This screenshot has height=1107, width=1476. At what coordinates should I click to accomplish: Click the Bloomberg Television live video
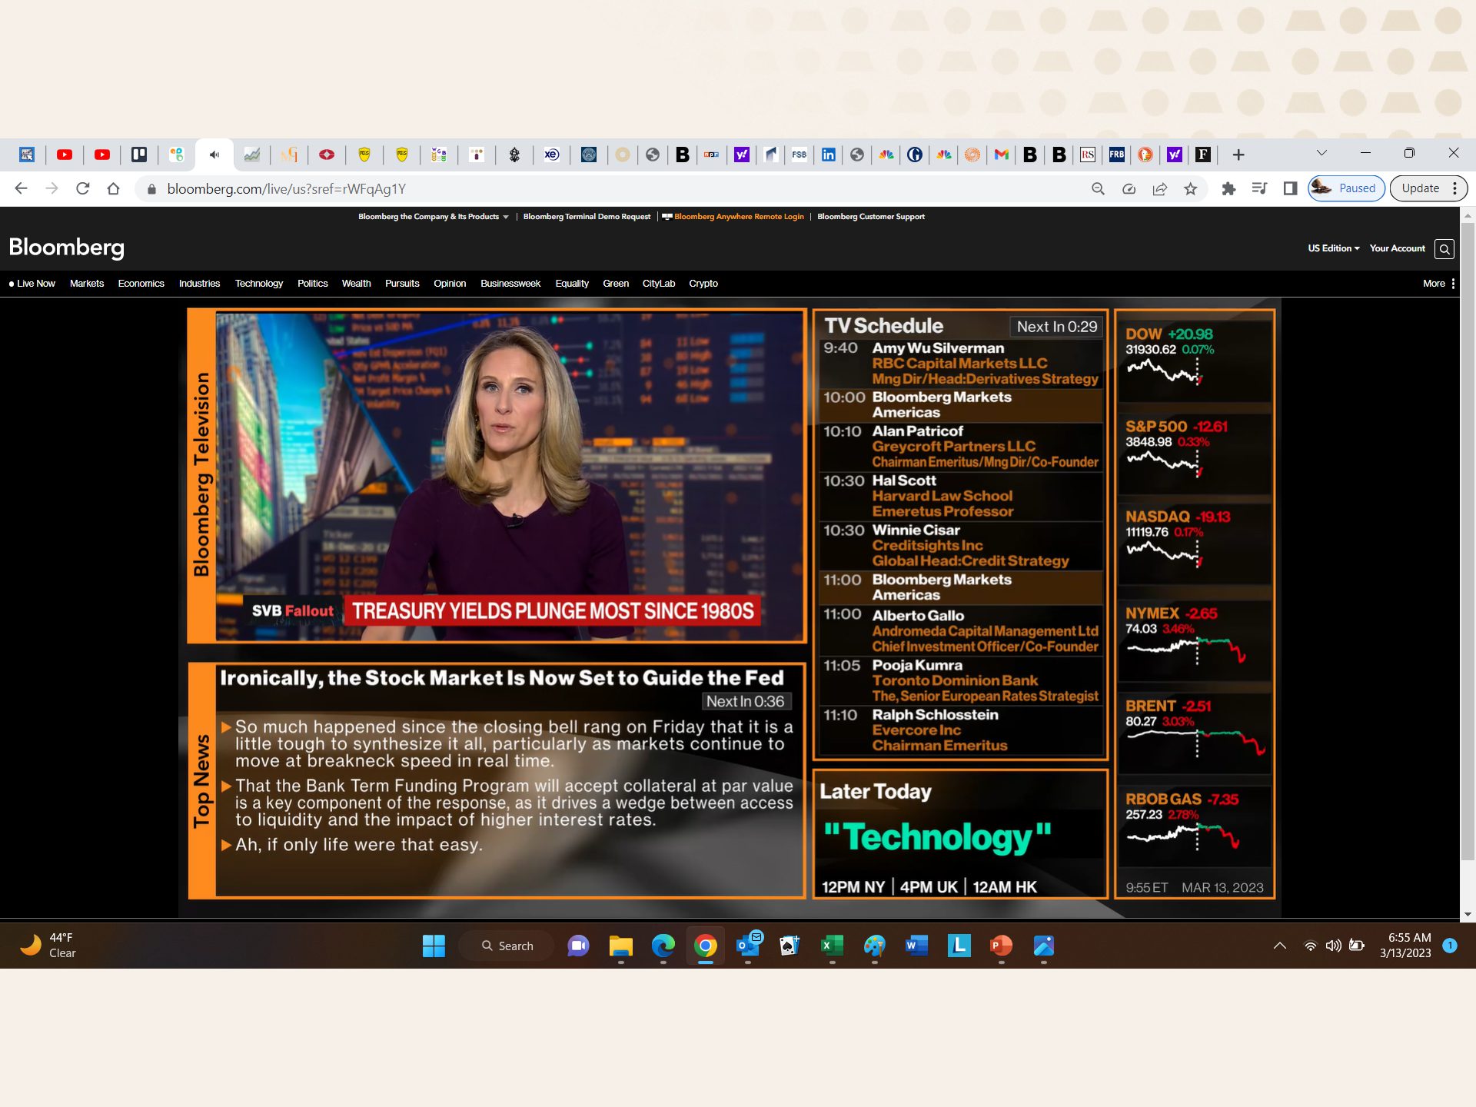pos(510,476)
